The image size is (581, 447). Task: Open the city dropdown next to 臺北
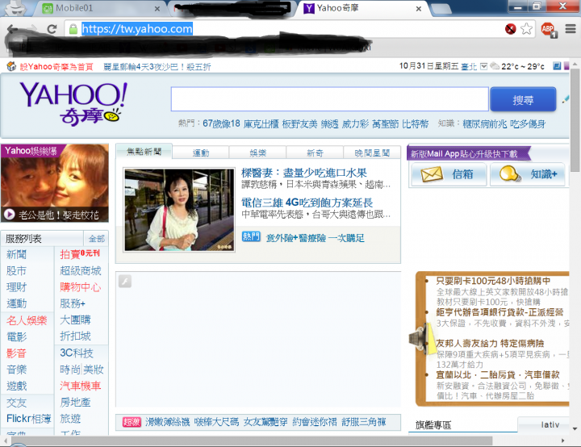pyautogui.click(x=483, y=66)
